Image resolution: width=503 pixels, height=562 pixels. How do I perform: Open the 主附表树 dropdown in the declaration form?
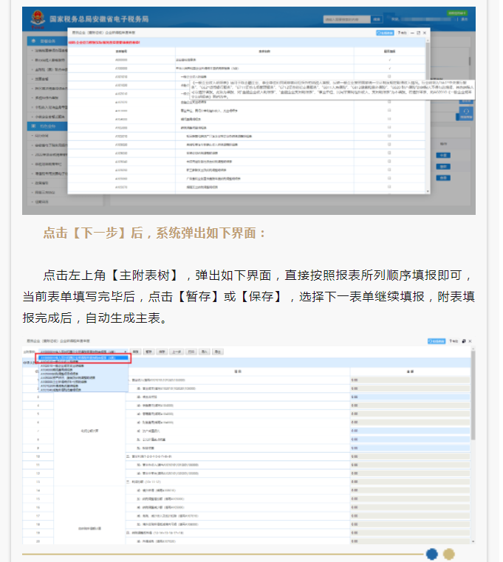[x=83, y=352]
